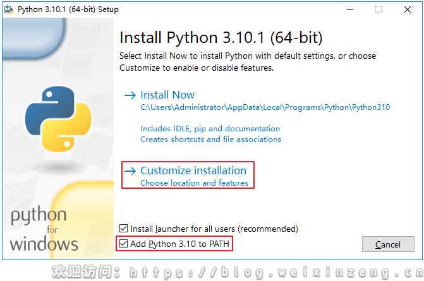Click the Python setup icon in title bar
Image resolution: width=424 pixels, height=281 pixels.
9,9
